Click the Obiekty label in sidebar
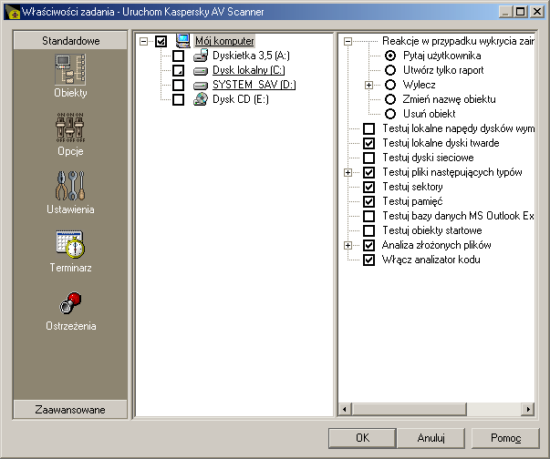 (x=70, y=93)
